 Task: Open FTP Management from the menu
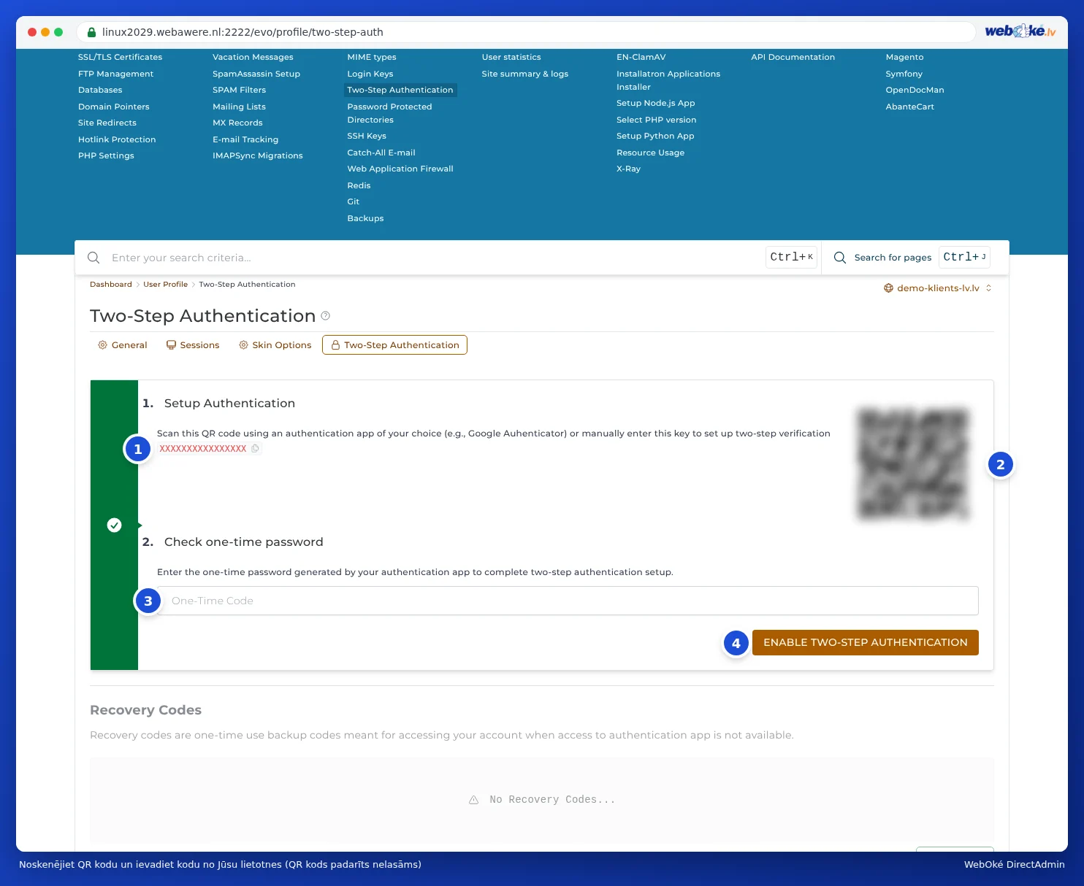tap(116, 74)
